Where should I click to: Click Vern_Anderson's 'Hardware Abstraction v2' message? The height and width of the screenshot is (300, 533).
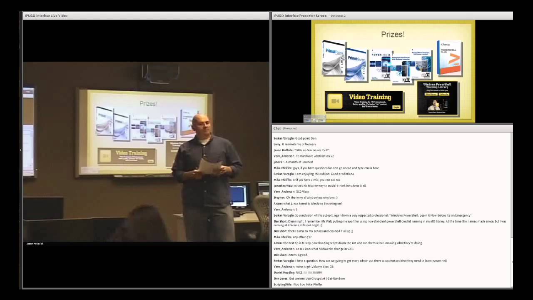point(304,156)
